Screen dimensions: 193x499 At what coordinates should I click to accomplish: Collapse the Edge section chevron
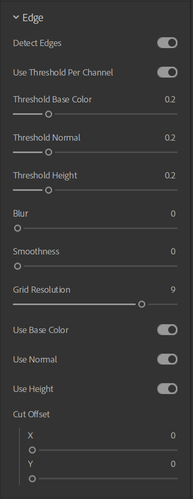[x=16, y=18]
